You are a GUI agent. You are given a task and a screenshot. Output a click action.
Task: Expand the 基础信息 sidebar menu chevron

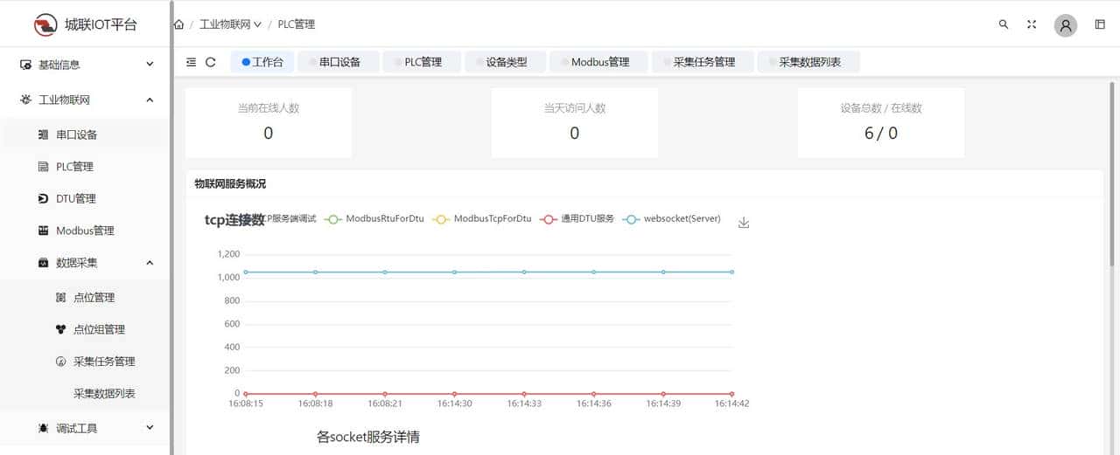[x=150, y=65]
